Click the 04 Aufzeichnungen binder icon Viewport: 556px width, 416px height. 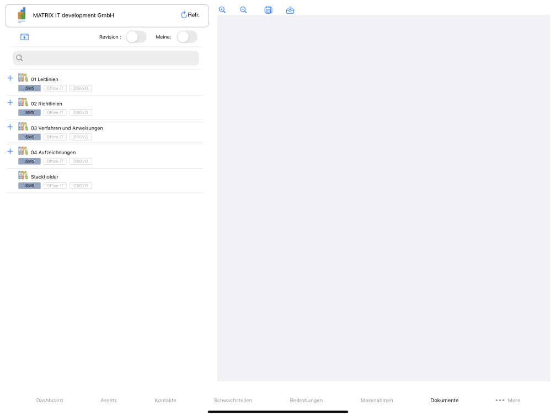tap(23, 151)
